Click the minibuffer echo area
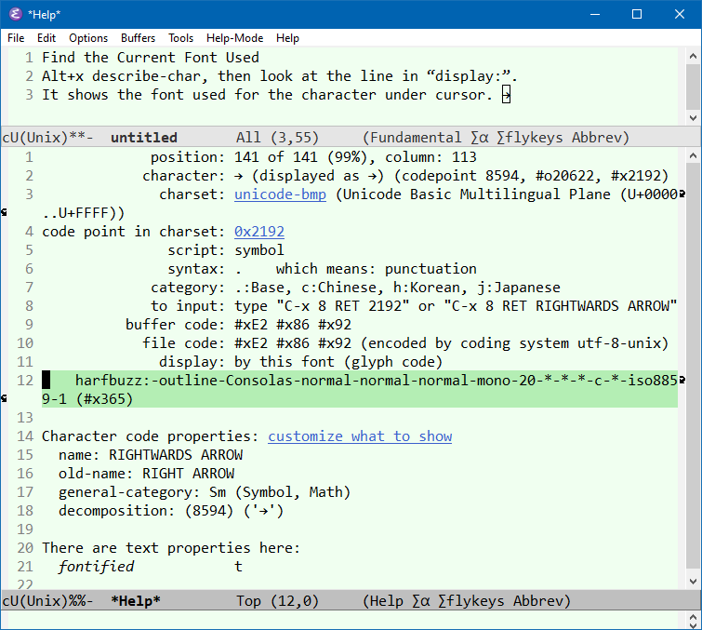The height and width of the screenshot is (630, 702). click(344, 620)
